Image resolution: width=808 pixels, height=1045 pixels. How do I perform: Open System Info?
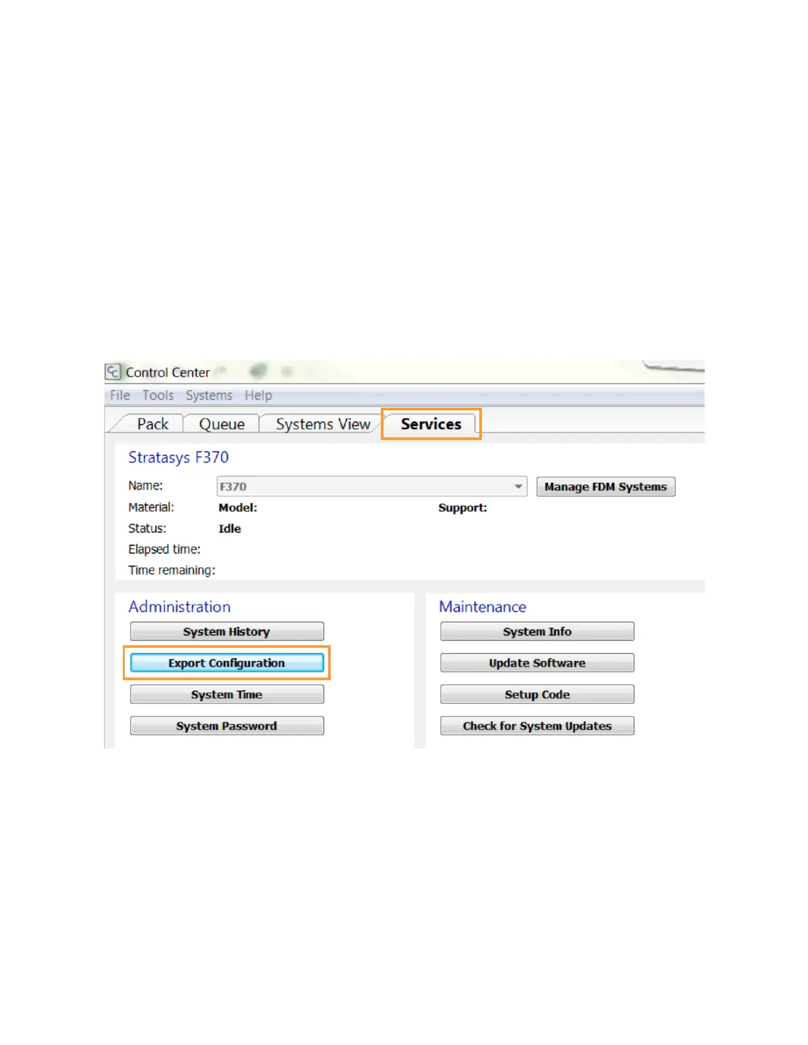tap(537, 631)
